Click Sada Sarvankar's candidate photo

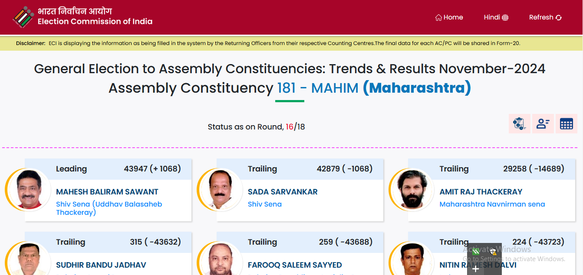click(x=221, y=190)
